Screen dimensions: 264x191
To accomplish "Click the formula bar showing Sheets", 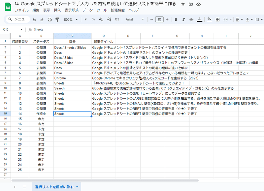I will 148,29.
